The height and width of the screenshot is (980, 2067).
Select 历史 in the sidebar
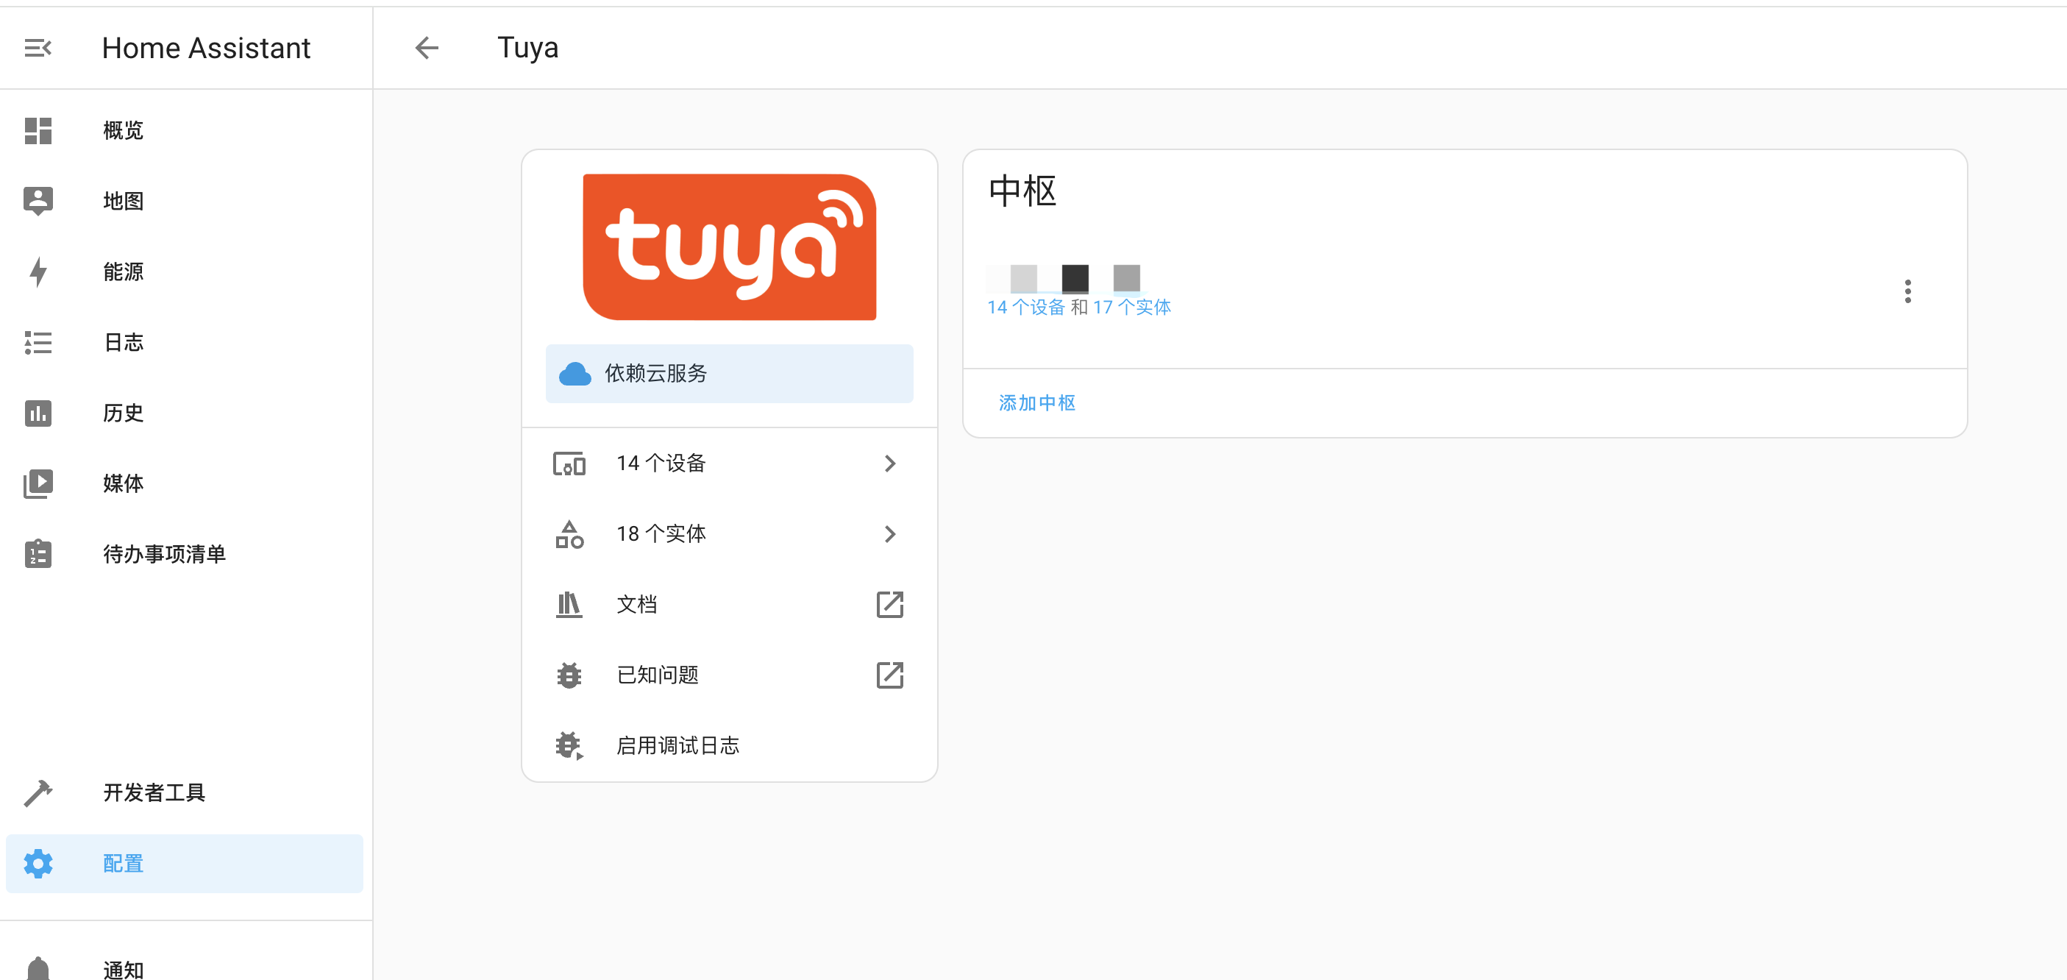tap(185, 413)
